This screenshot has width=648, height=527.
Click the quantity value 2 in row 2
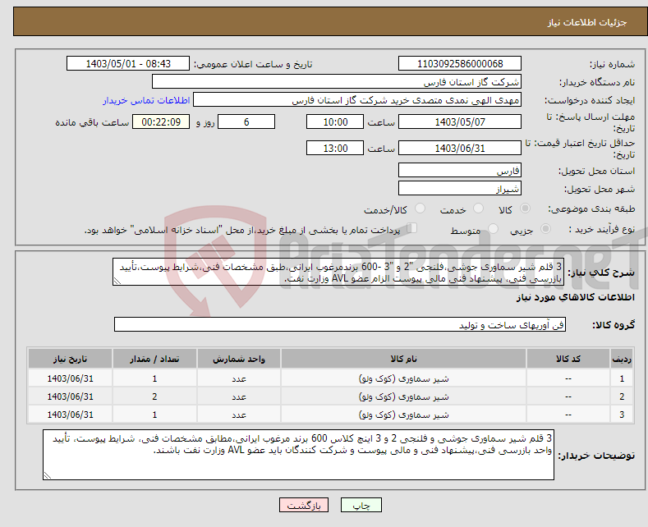coord(154,396)
